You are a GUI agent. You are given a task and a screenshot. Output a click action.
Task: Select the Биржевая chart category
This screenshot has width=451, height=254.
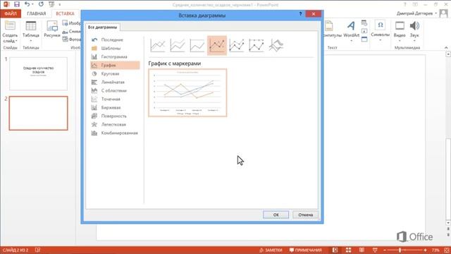[x=115, y=107]
